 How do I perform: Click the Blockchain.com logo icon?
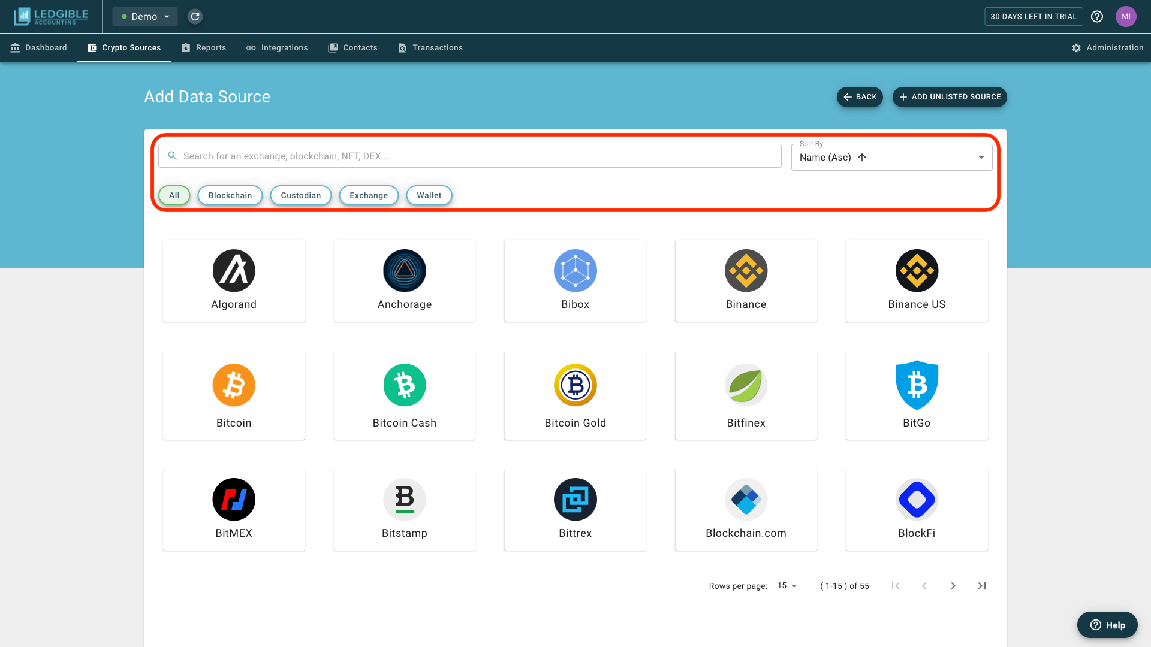746,500
